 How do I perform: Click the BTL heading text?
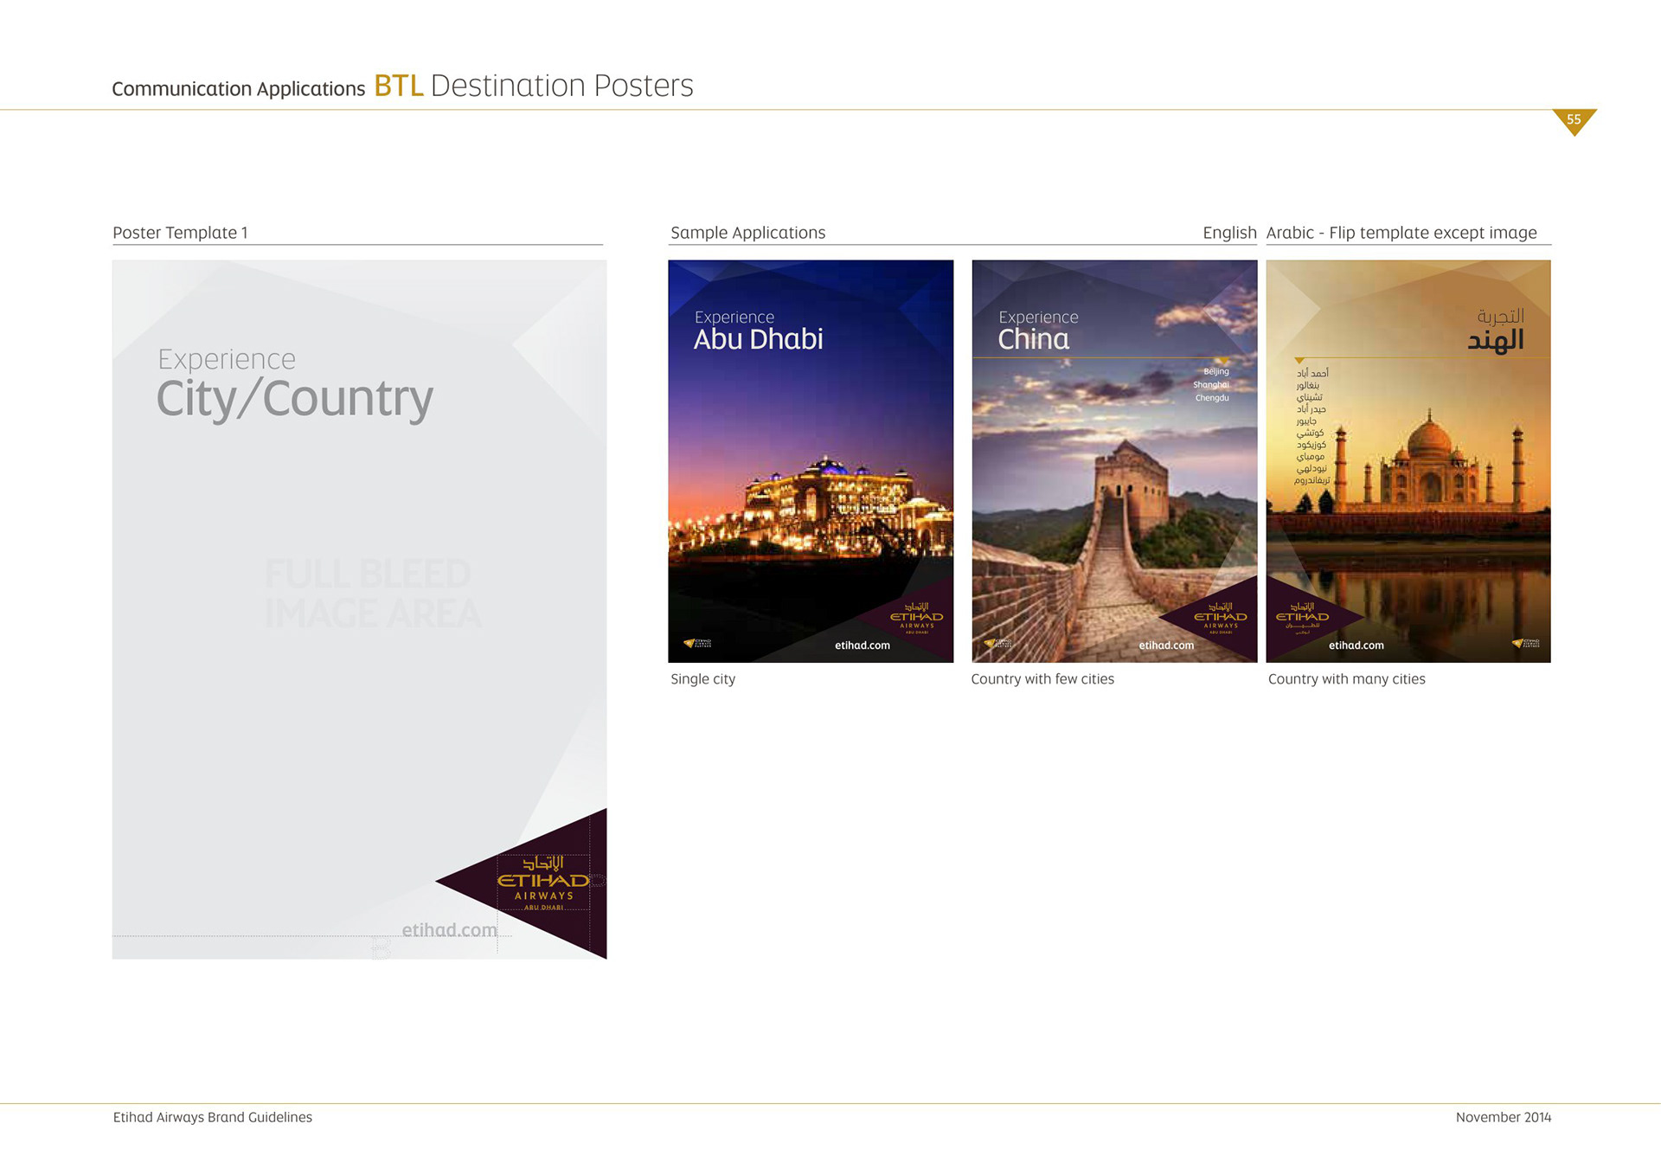coord(398,86)
